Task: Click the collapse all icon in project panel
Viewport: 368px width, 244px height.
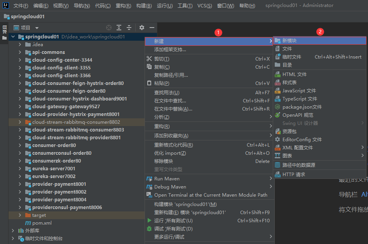Action: pyautogui.click(x=129, y=28)
